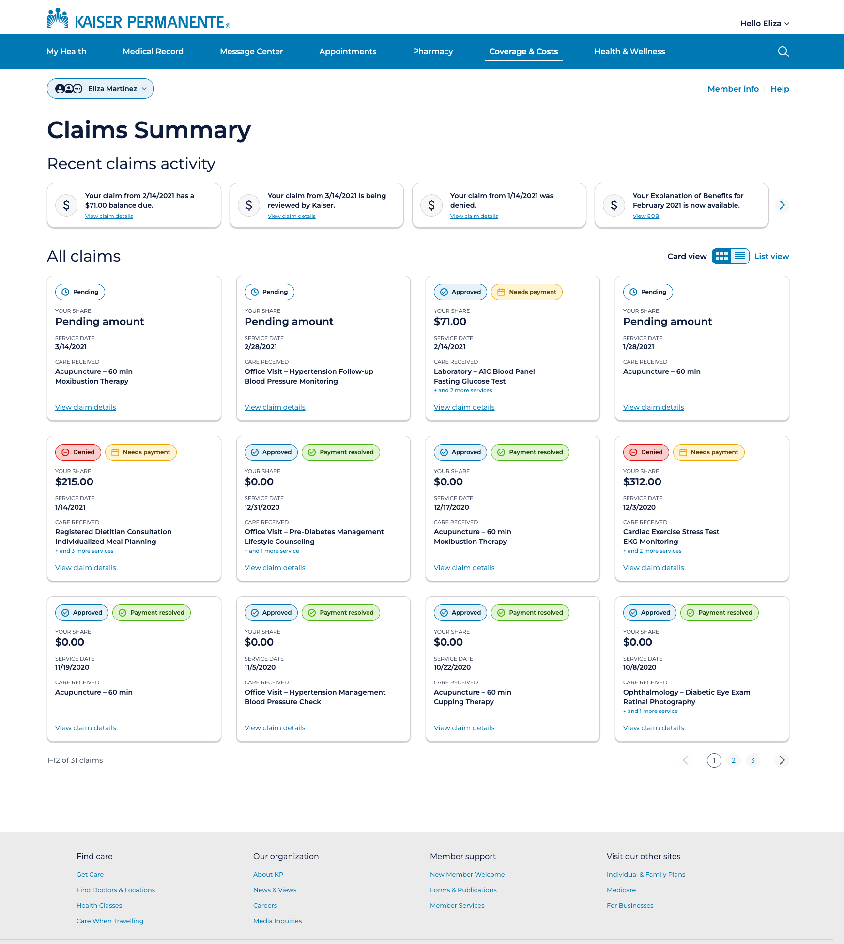Open Member info link
This screenshot has width=844, height=944.
coord(733,89)
